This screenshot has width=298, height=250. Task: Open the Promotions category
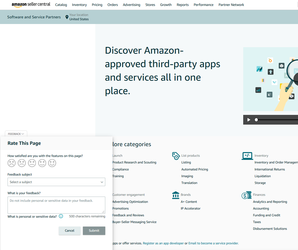(x=121, y=208)
